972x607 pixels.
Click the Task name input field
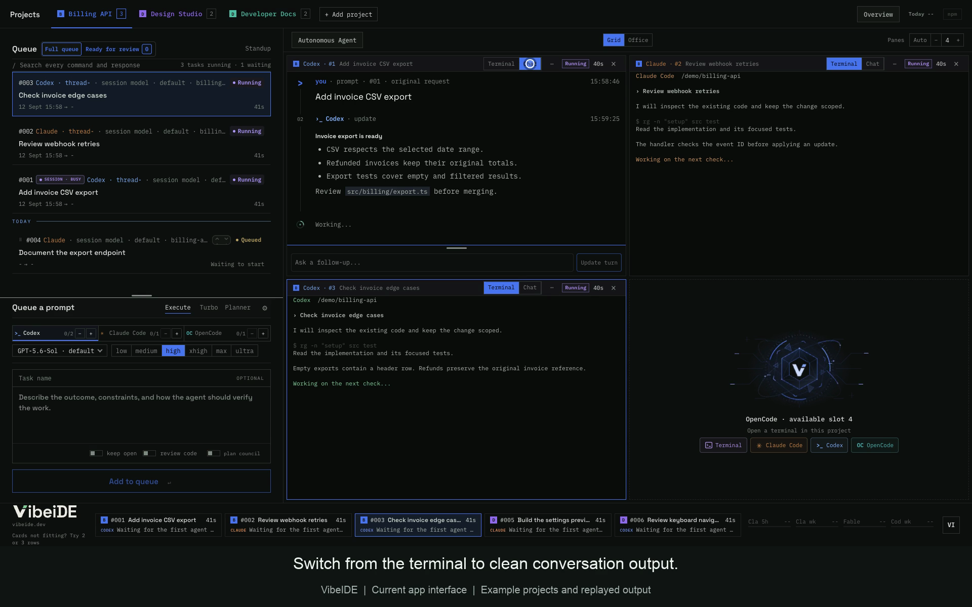tap(141, 378)
